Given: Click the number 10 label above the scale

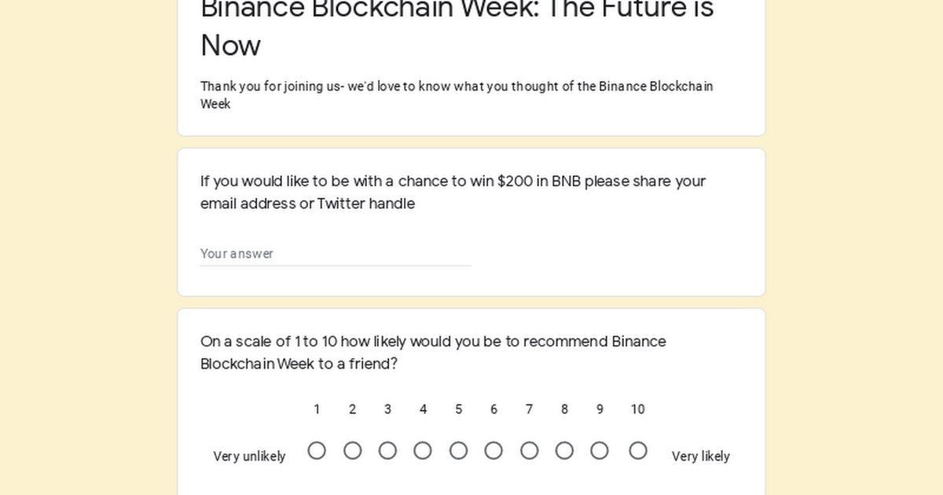Looking at the screenshot, I should click(637, 409).
